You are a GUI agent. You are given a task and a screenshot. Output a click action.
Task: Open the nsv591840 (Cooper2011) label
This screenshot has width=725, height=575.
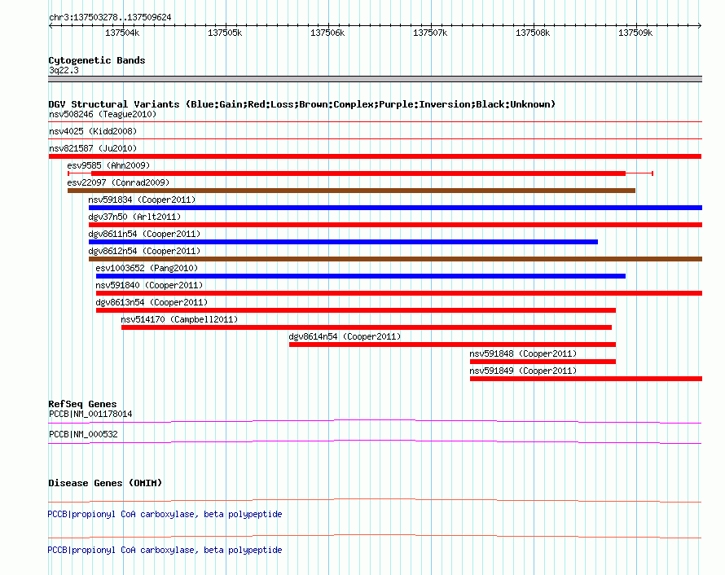pos(149,285)
